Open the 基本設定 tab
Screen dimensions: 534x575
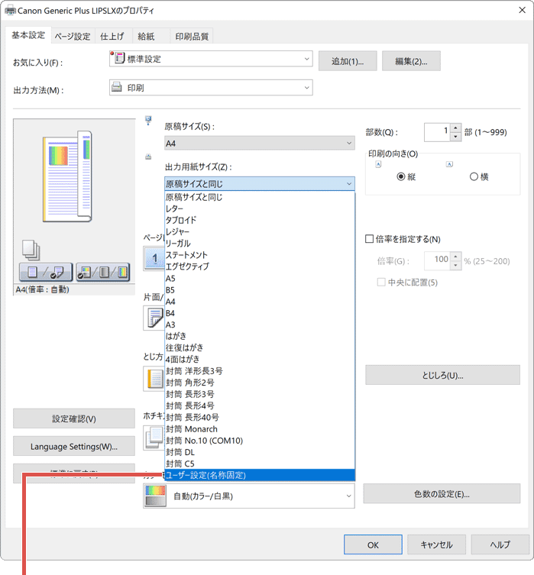coord(28,35)
